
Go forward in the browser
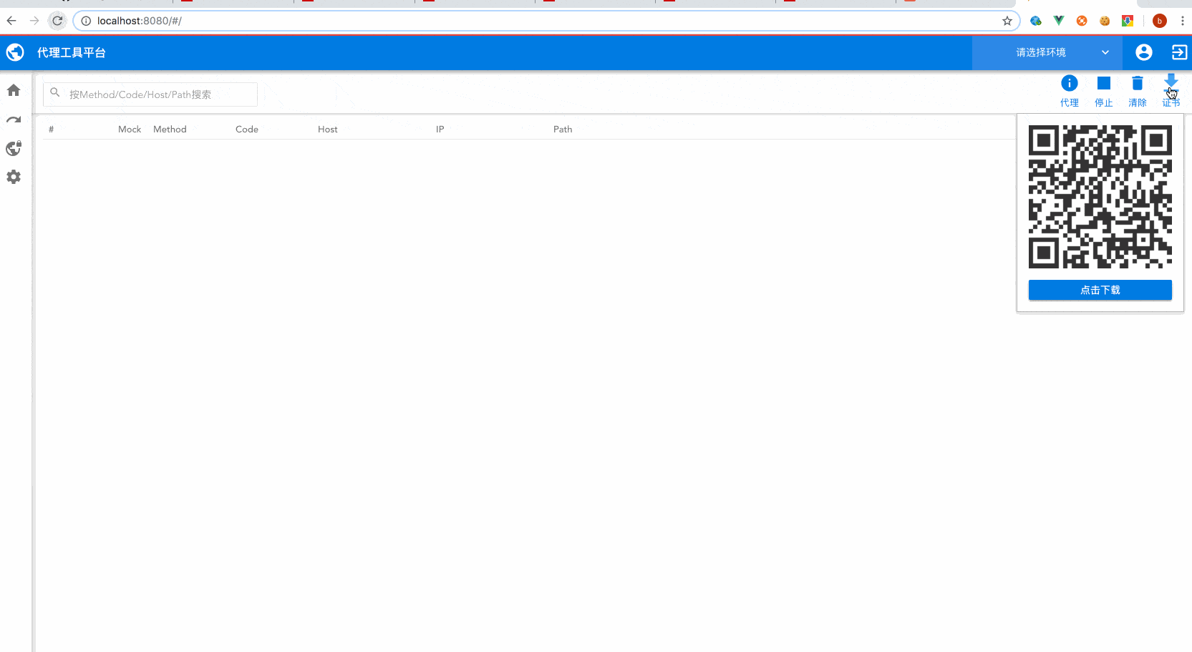[x=34, y=21]
